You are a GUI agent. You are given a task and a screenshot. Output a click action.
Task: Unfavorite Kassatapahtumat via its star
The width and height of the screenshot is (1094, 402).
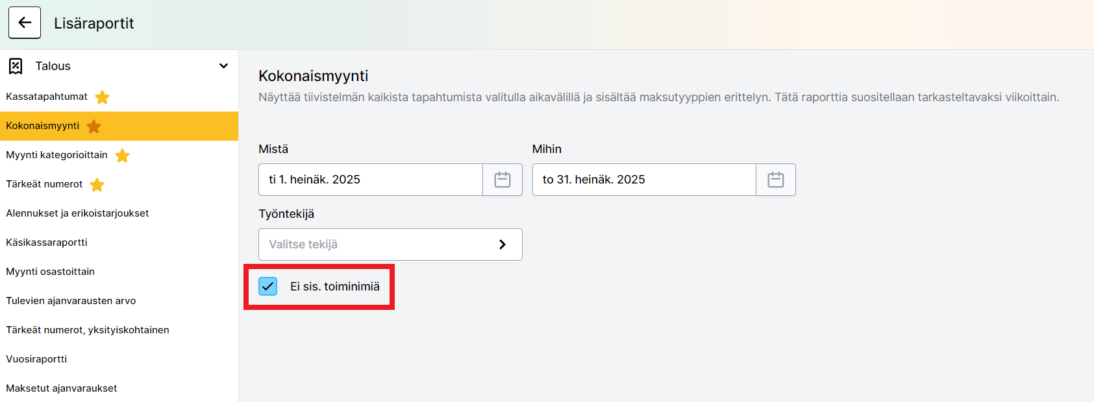pos(102,97)
